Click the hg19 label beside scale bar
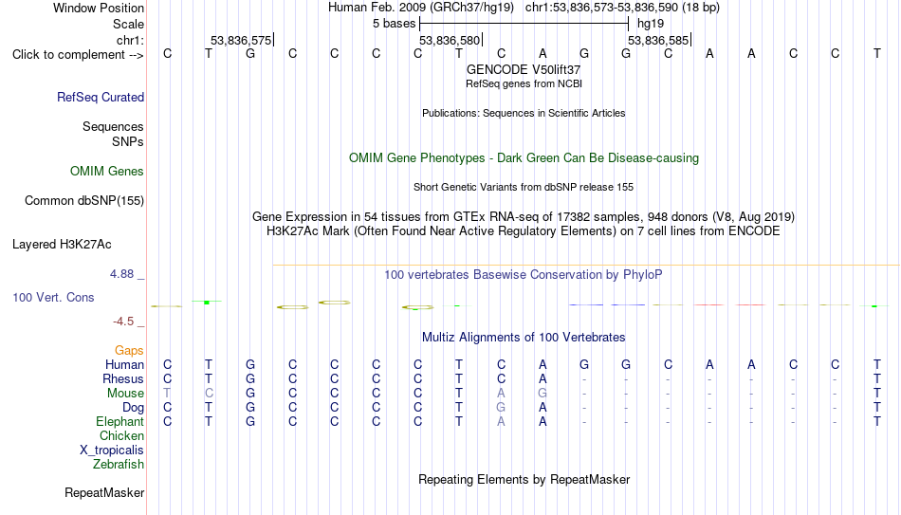The height and width of the screenshot is (515, 901). 651,24
